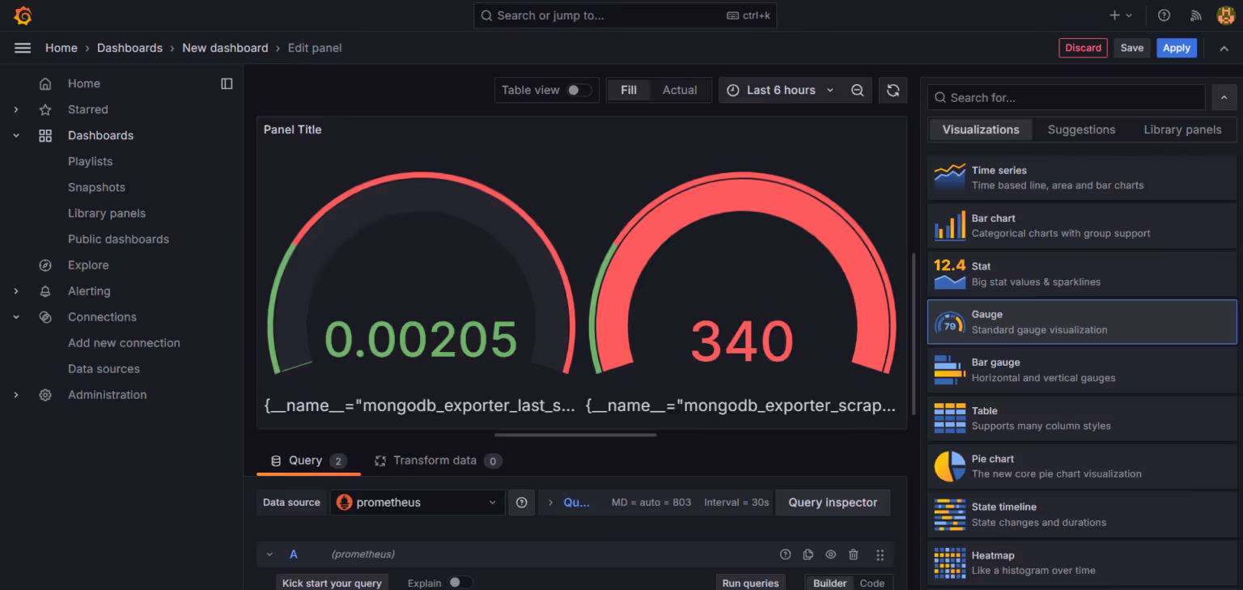Click the panel resize divider handle
This screenshot has height=590, width=1243.
coord(575,435)
